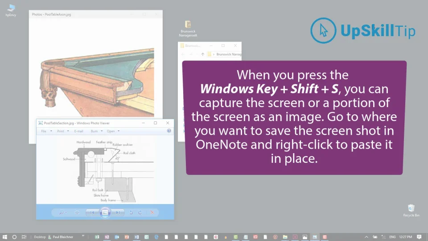Open Microsoft Edge from the taskbar
The image size is (428, 241).
[x=156, y=237]
